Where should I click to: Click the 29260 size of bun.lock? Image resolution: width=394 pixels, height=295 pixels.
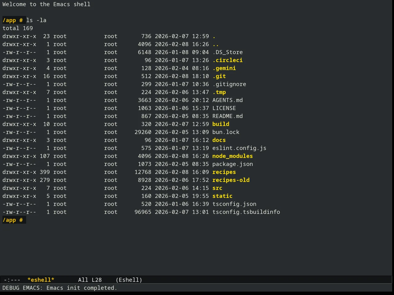(x=143, y=132)
